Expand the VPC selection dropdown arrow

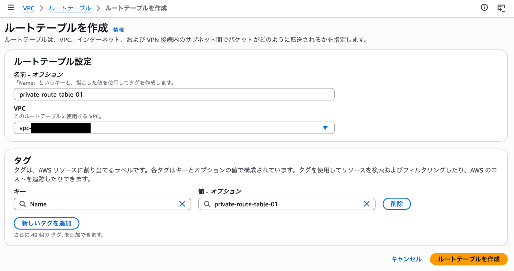325,128
